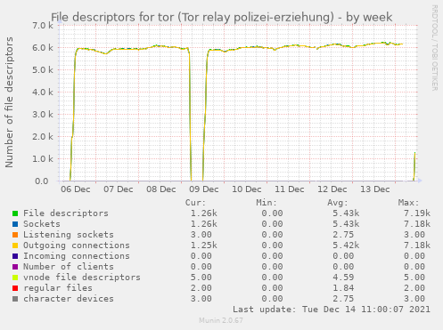Viewport: 443px width, 330px height.
Task: Click the 'Max:' column header
Action: tap(408, 203)
